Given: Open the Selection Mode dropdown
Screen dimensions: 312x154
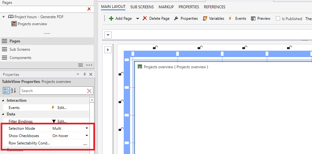Looking at the screenshot, I should [87, 128].
